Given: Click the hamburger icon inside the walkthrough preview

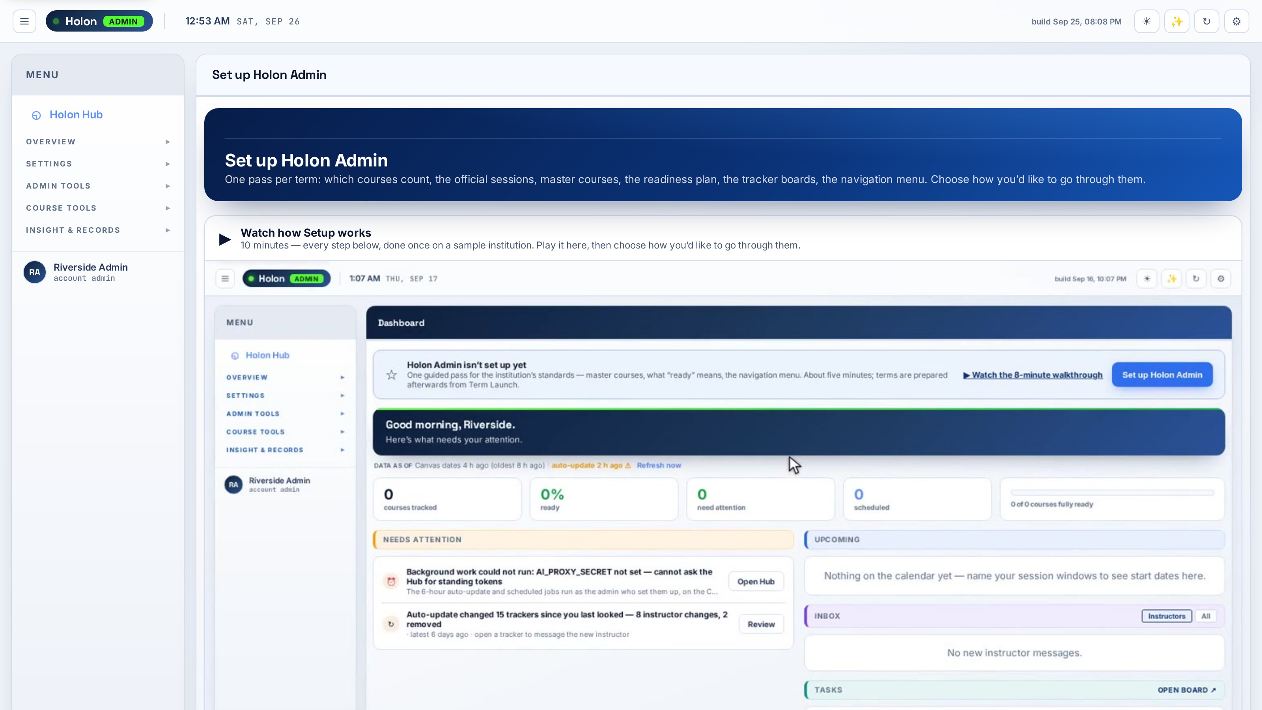Looking at the screenshot, I should pyautogui.click(x=225, y=278).
